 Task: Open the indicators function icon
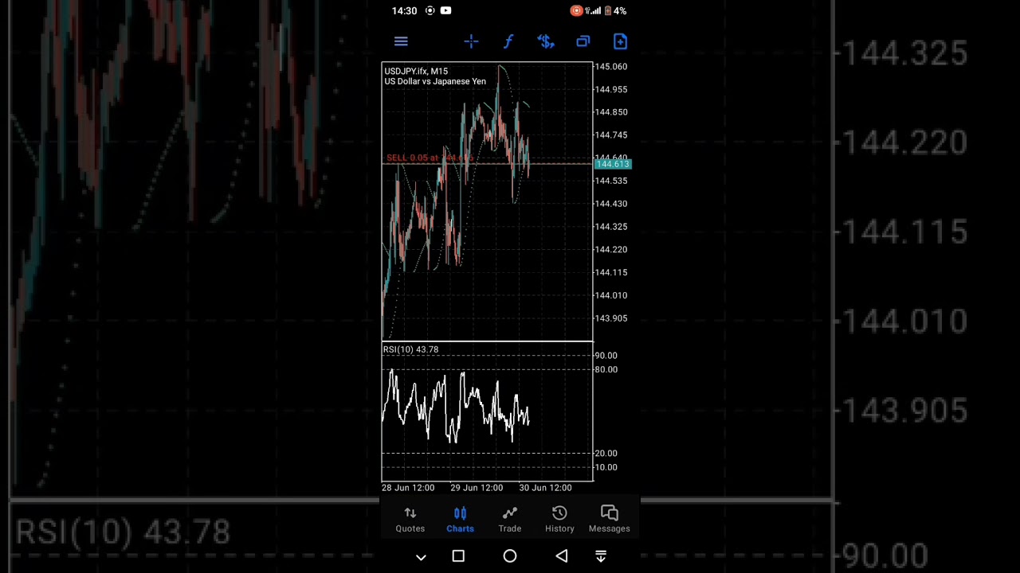click(508, 41)
